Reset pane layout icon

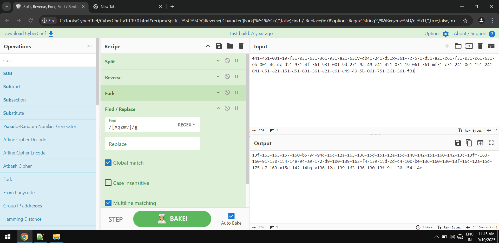pyautogui.click(x=491, y=46)
